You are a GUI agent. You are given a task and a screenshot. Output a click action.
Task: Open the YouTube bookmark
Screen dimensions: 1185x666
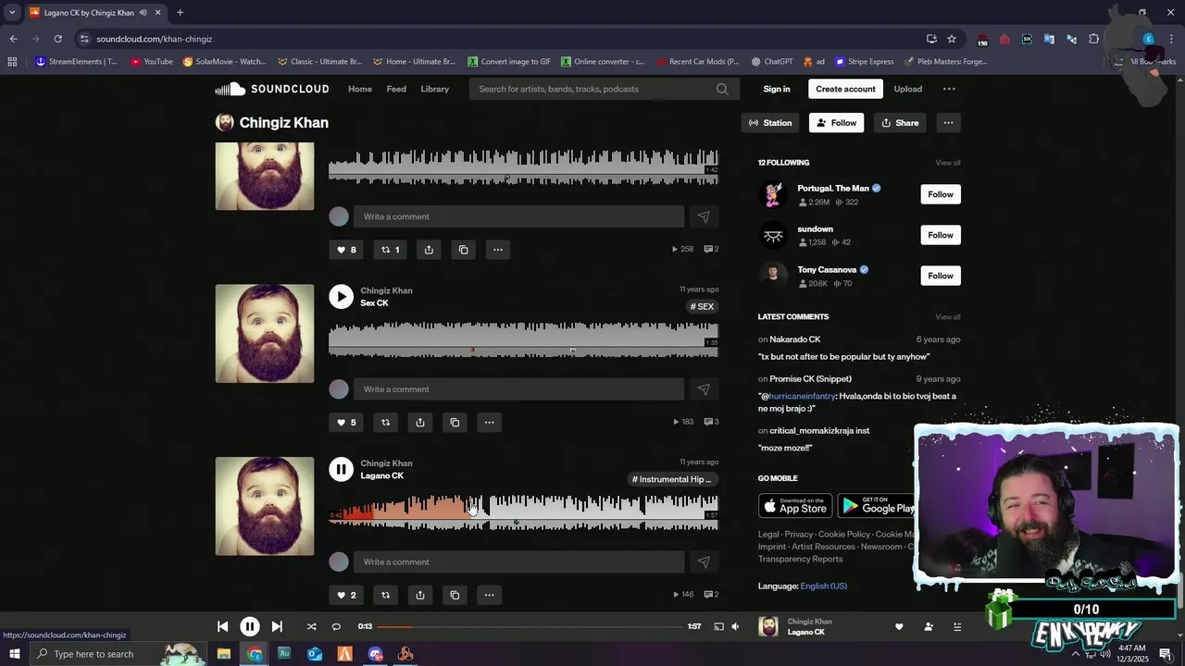coord(152,62)
